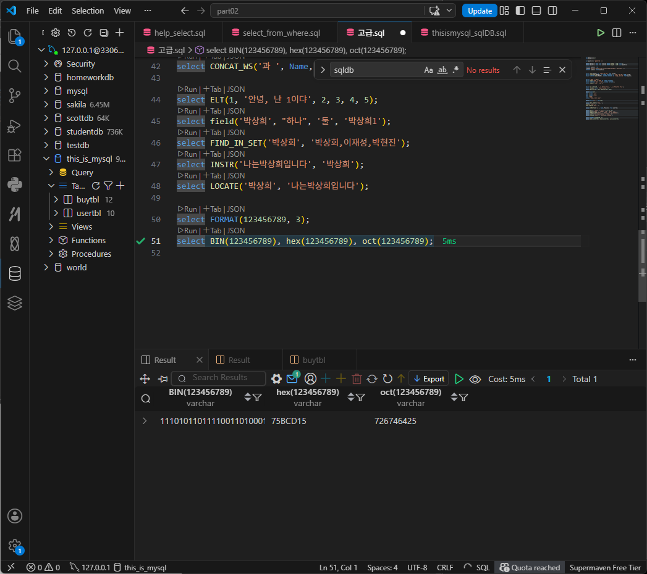647x574 pixels.
Task: Click the minimap code overview
Action: coord(612,88)
